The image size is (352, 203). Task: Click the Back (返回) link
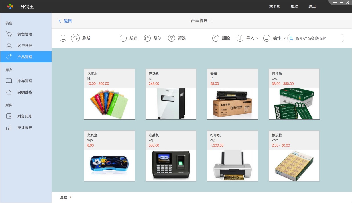point(65,21)
